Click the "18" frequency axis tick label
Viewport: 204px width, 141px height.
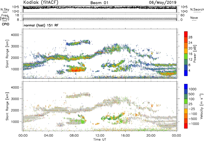tap(17, 15)
